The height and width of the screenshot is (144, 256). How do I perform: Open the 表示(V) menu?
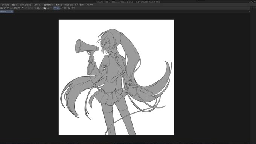pyautogui.click(x=59, y=5)
